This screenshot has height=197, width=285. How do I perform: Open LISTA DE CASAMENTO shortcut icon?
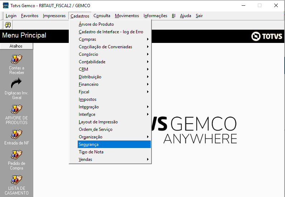pyautogui.click(x=16, y=179)
